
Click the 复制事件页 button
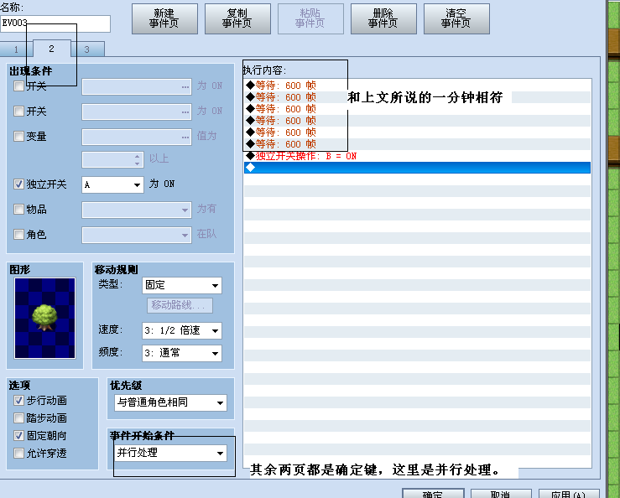point(237,18)
